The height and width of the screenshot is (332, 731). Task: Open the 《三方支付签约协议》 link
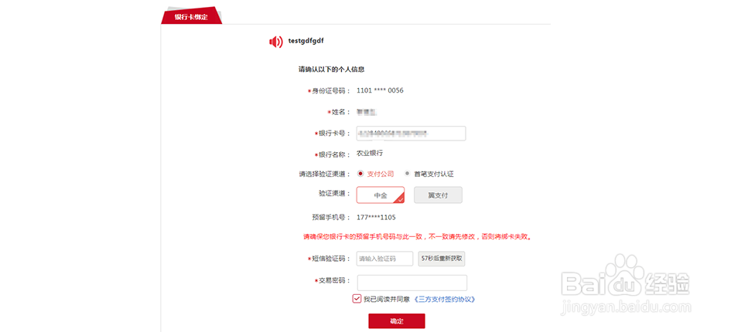pos(444,300)
